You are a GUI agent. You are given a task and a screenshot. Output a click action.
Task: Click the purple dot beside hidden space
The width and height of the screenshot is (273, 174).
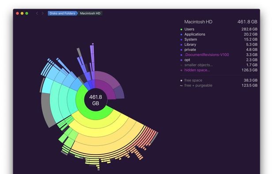tap(181, 70)
